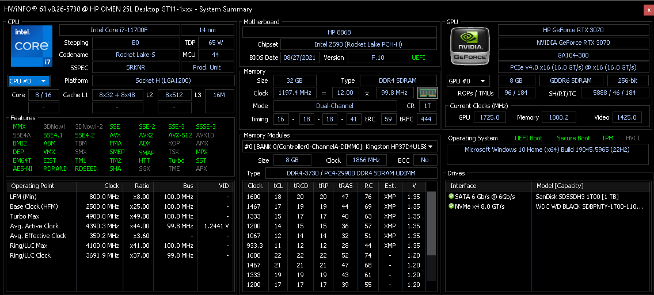Click the DDR4-3730 / PC4-29900 module type field
654x295 pixels.
(351, 173)
